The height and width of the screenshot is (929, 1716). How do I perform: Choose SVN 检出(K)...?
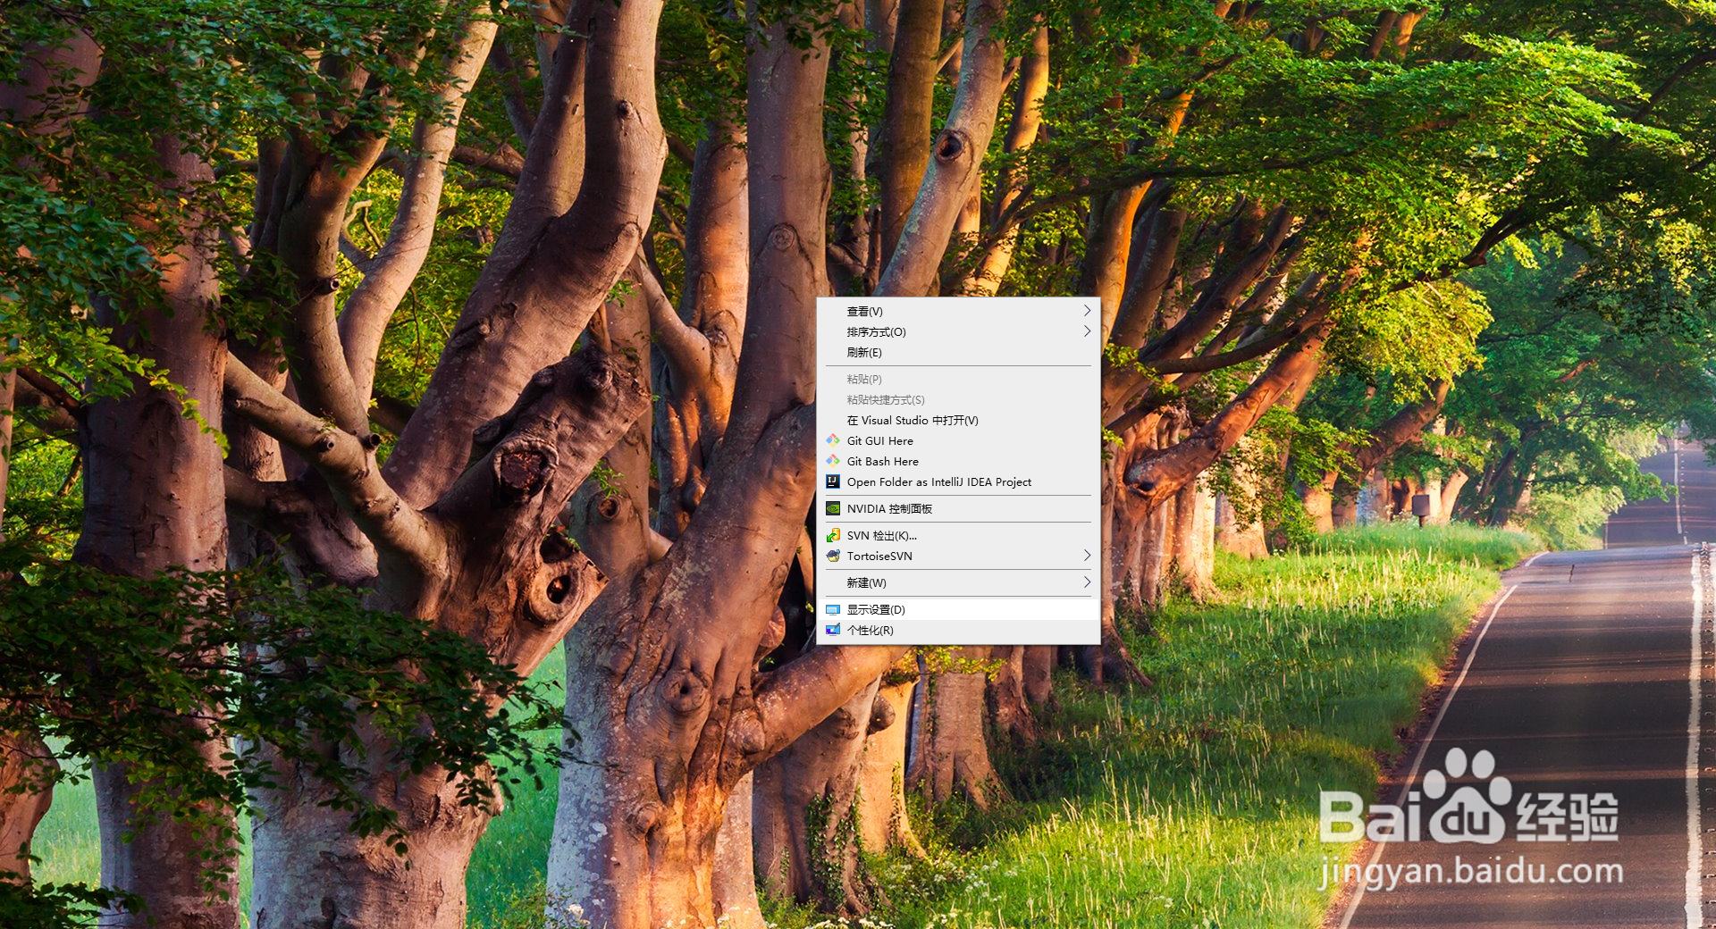click(x=958, y=535)
